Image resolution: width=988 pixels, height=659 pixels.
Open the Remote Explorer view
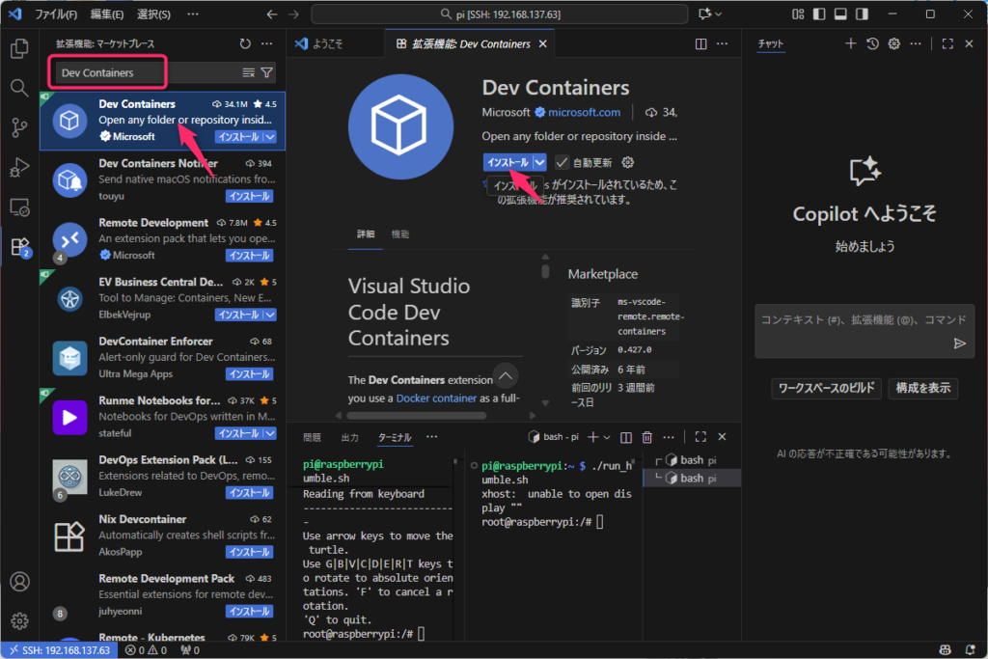pos(19,207)
